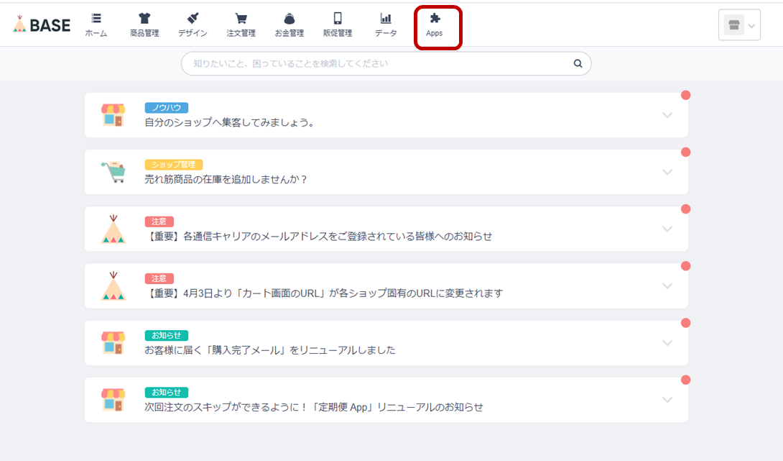Screen dimensions: 783x461
Task: Expand 自分のショップへ集客してみましょう card
Action: pyautogui.click(x=667, y=116)
